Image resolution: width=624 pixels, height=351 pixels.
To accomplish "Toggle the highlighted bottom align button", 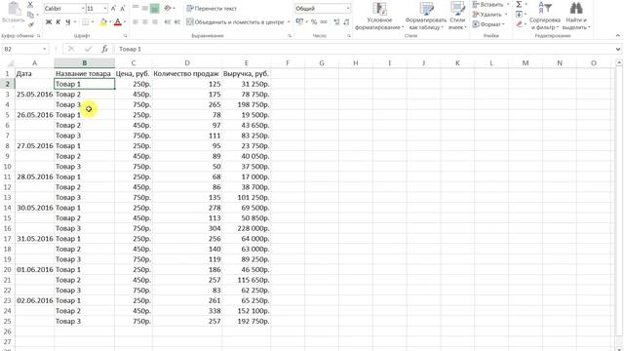I will [155, 8].
